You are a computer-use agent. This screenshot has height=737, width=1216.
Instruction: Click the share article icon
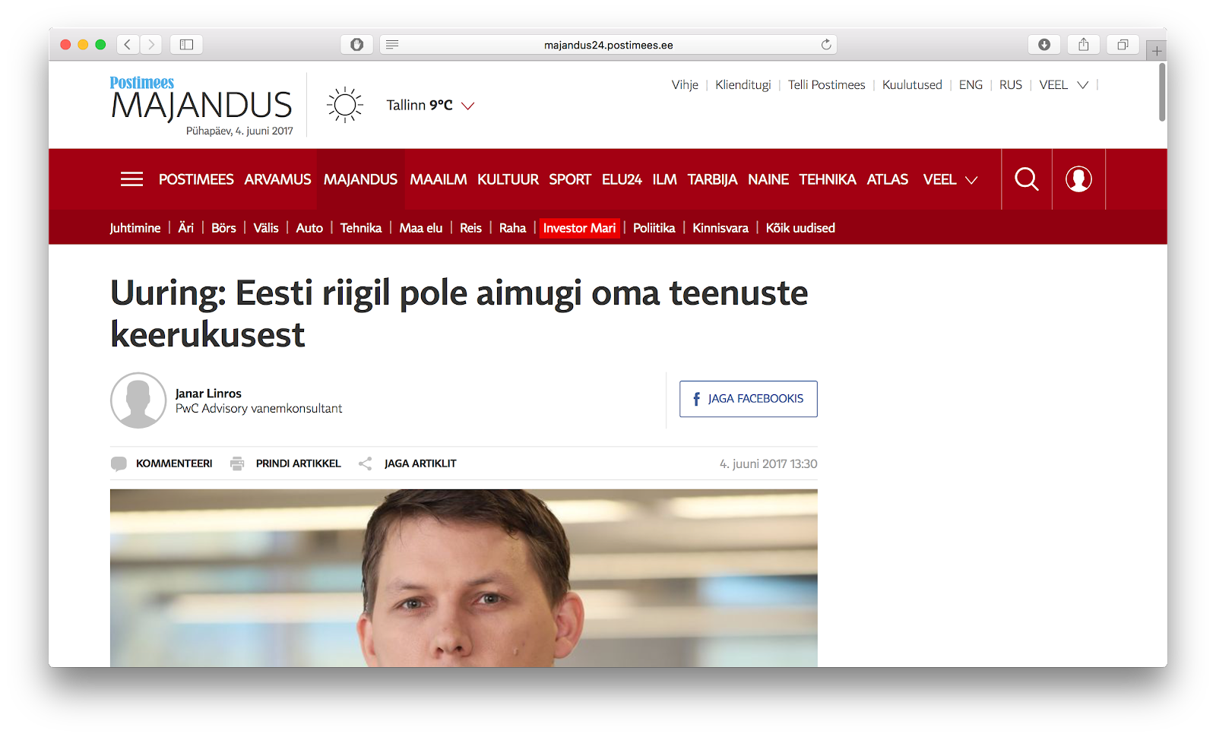pyautogui.click(x=366, y=463)
